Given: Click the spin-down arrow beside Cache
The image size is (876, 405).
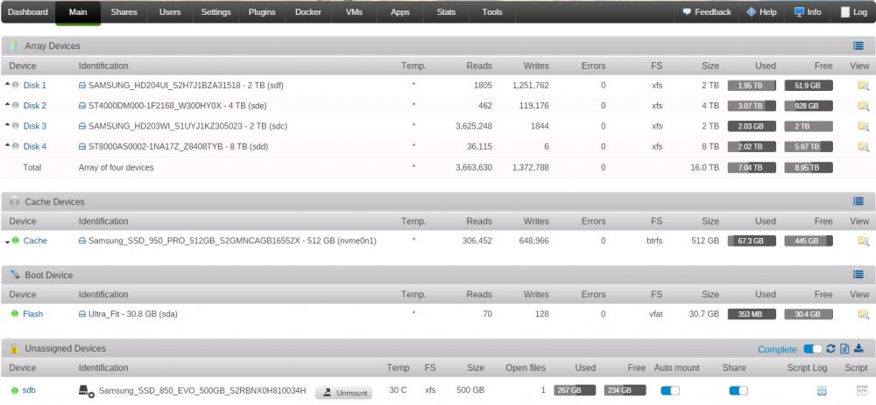Looking at the screenshot, I should pos(8,241).
